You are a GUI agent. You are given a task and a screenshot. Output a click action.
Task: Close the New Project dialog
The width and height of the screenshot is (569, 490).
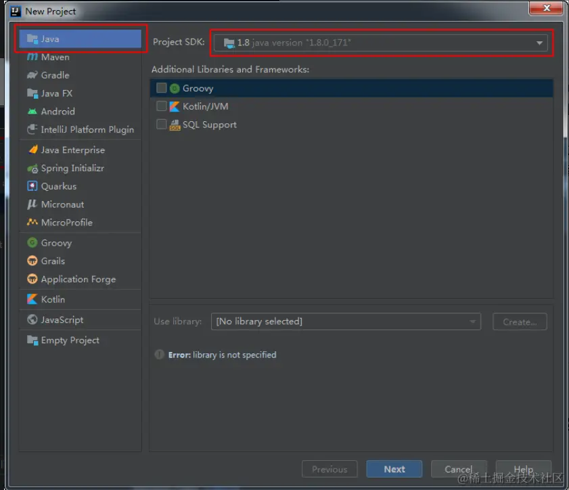pyautogui.click(x=547, y=8)
